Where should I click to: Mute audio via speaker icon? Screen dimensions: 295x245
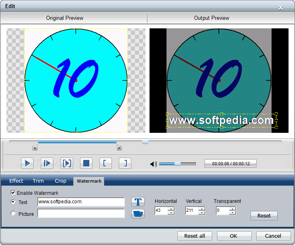[x=154, y=164]
